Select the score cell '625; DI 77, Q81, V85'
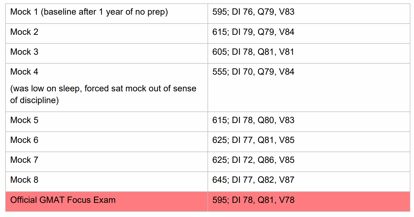Screen dimensions: 414x217 point(253,140)
